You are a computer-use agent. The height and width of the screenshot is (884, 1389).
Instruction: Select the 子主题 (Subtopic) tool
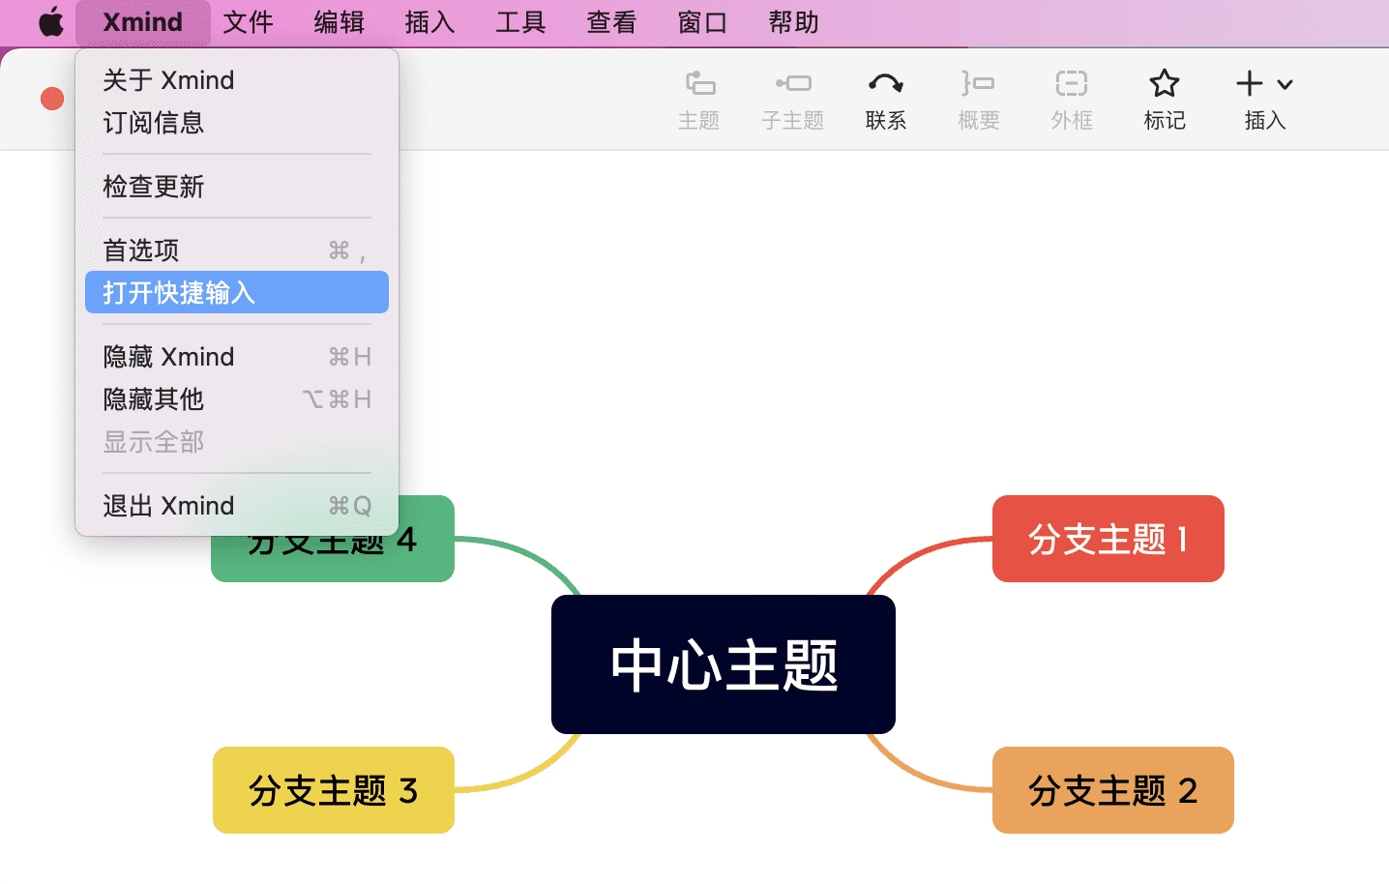pos(791,97)
